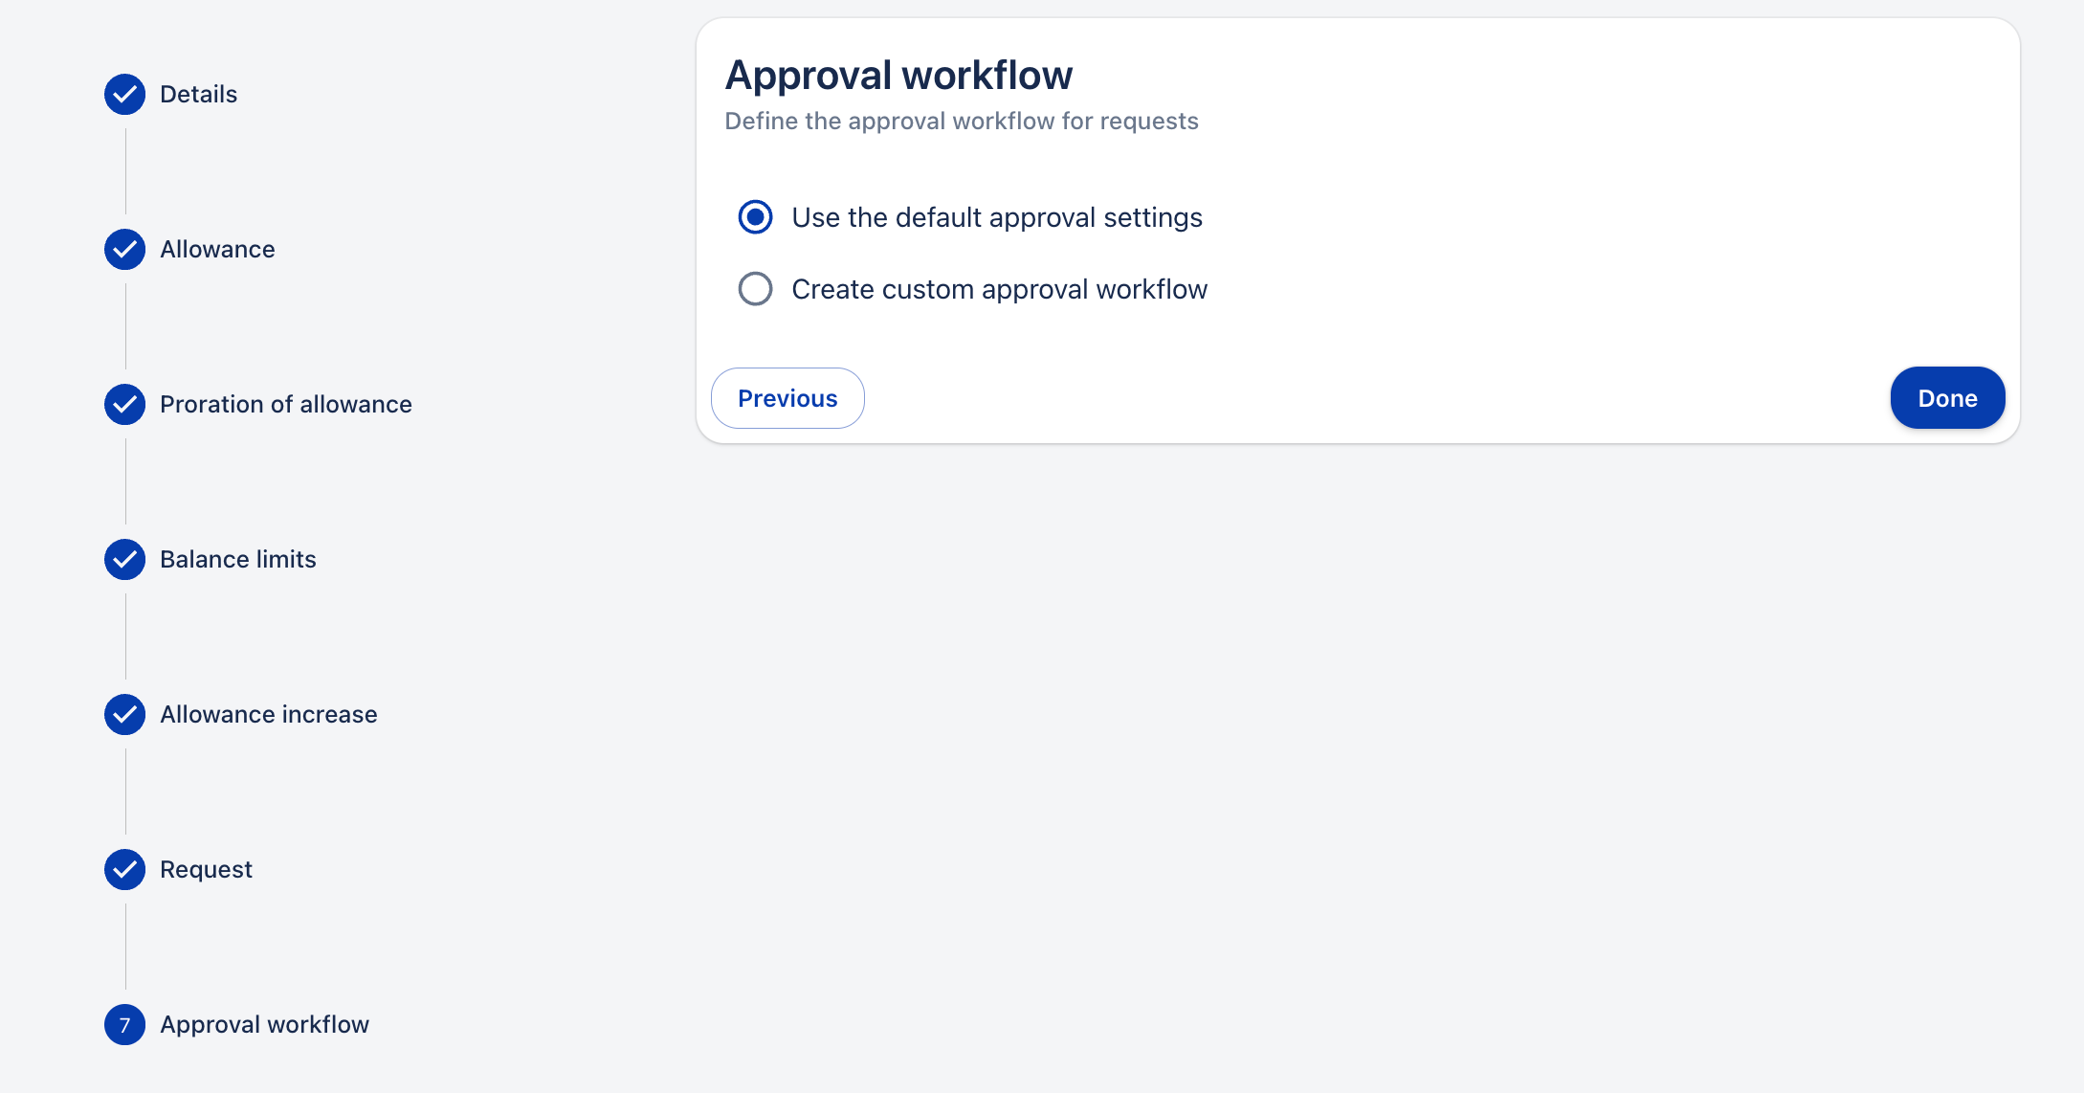The width and height of the screenshot is (2084, 1093).
Task: Click the Balance limits checkmark icon
Action: [x=124, y=559]
